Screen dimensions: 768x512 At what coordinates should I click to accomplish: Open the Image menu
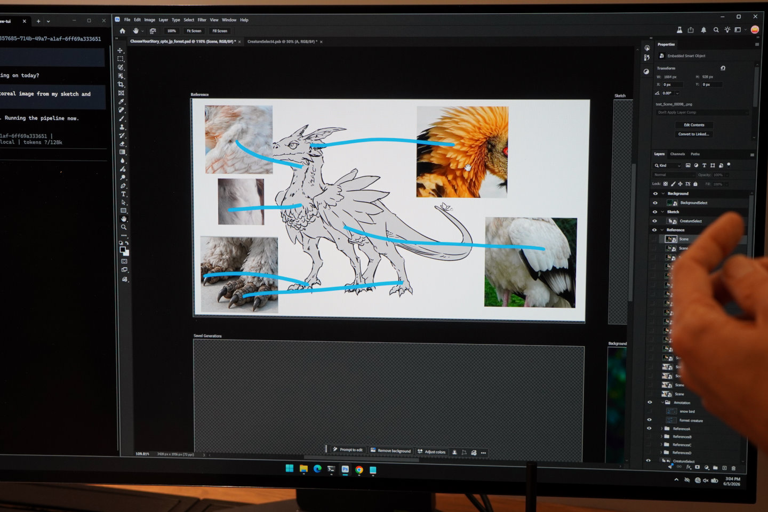tap(150, 20)
